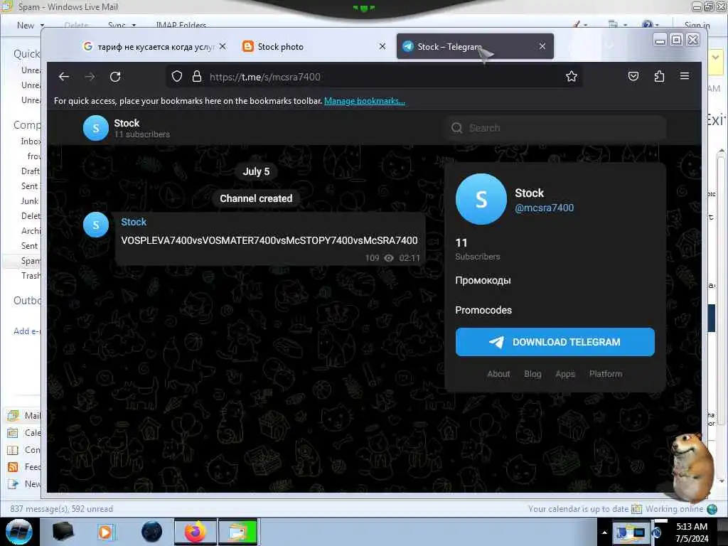
Task: Open the Calendar section icon in Live Mail
Action: [13, 433]
